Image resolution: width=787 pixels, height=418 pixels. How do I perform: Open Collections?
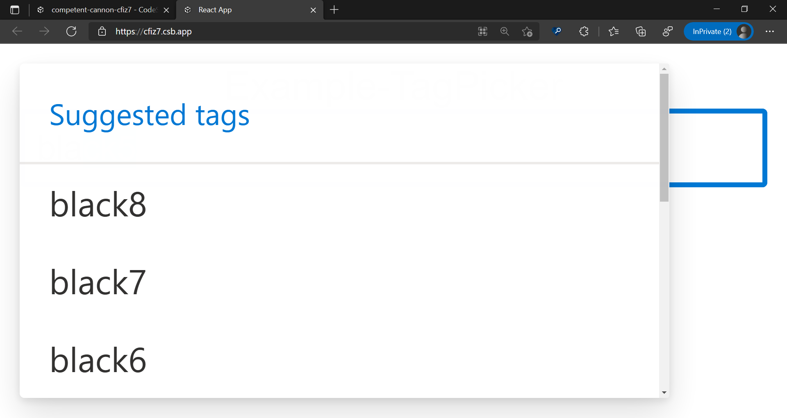pos(641,32)
